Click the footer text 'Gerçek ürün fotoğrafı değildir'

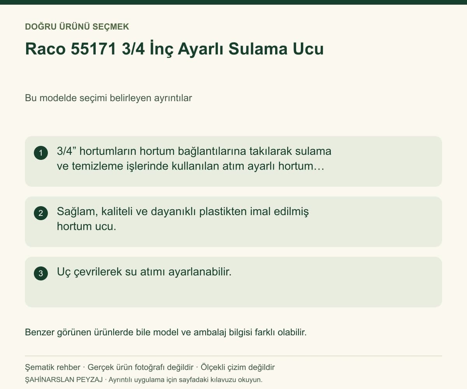140,367
